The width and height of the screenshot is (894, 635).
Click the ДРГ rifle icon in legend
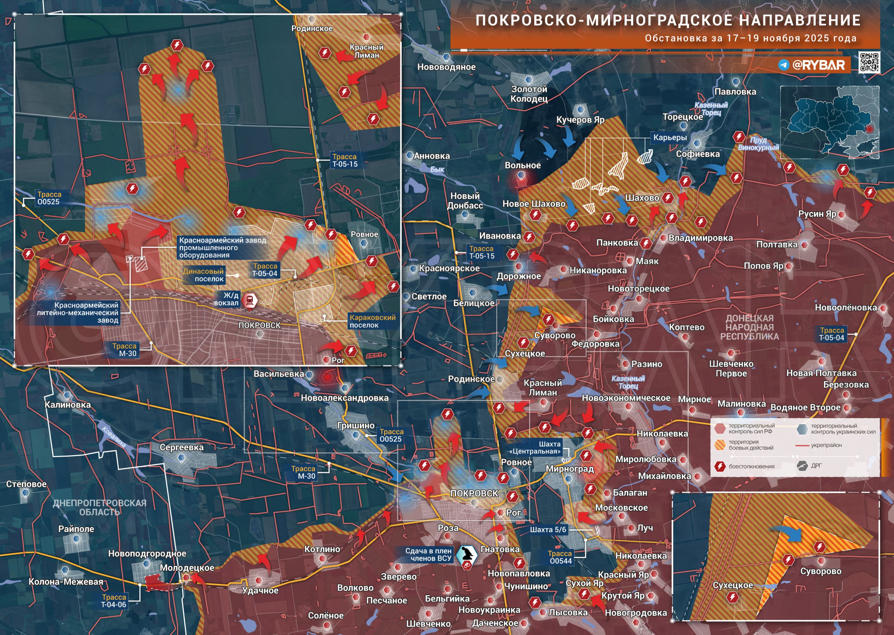click(803, 465)
